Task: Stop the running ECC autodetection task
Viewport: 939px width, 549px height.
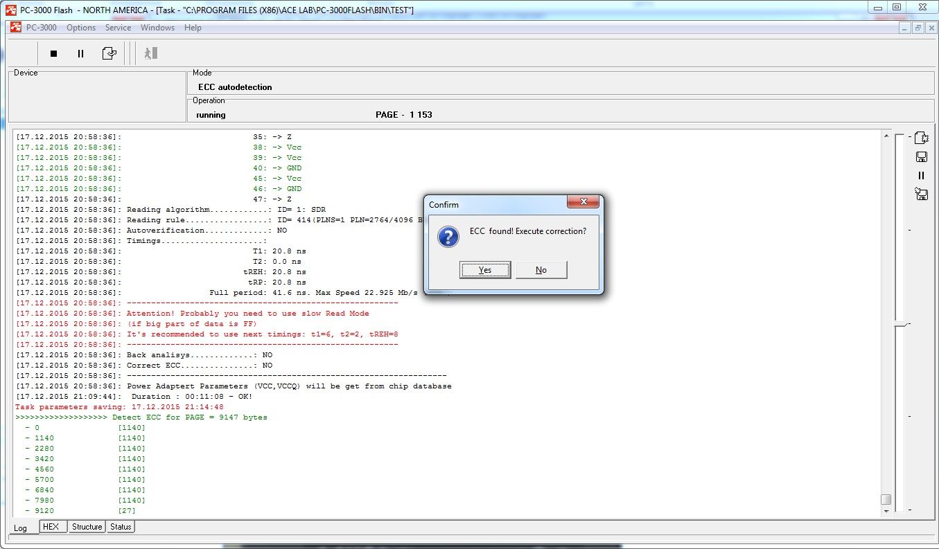Action: (x=54, y=53)
